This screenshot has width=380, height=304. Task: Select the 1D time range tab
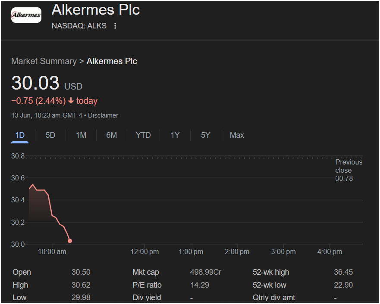click(20, 135)
